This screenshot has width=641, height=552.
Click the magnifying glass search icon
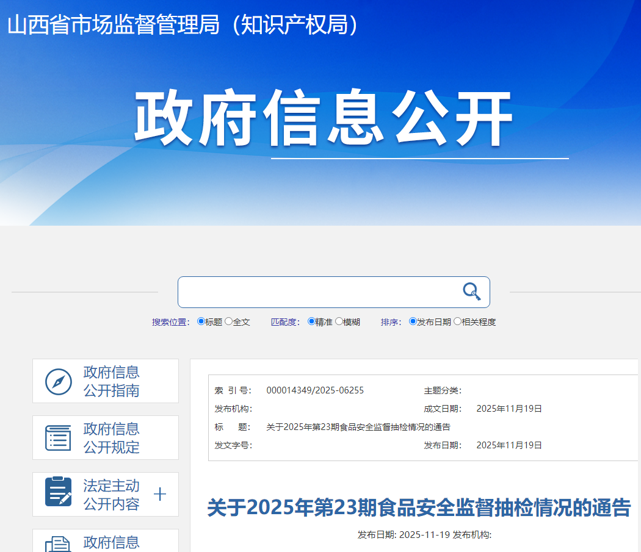(x=471, y=292)
